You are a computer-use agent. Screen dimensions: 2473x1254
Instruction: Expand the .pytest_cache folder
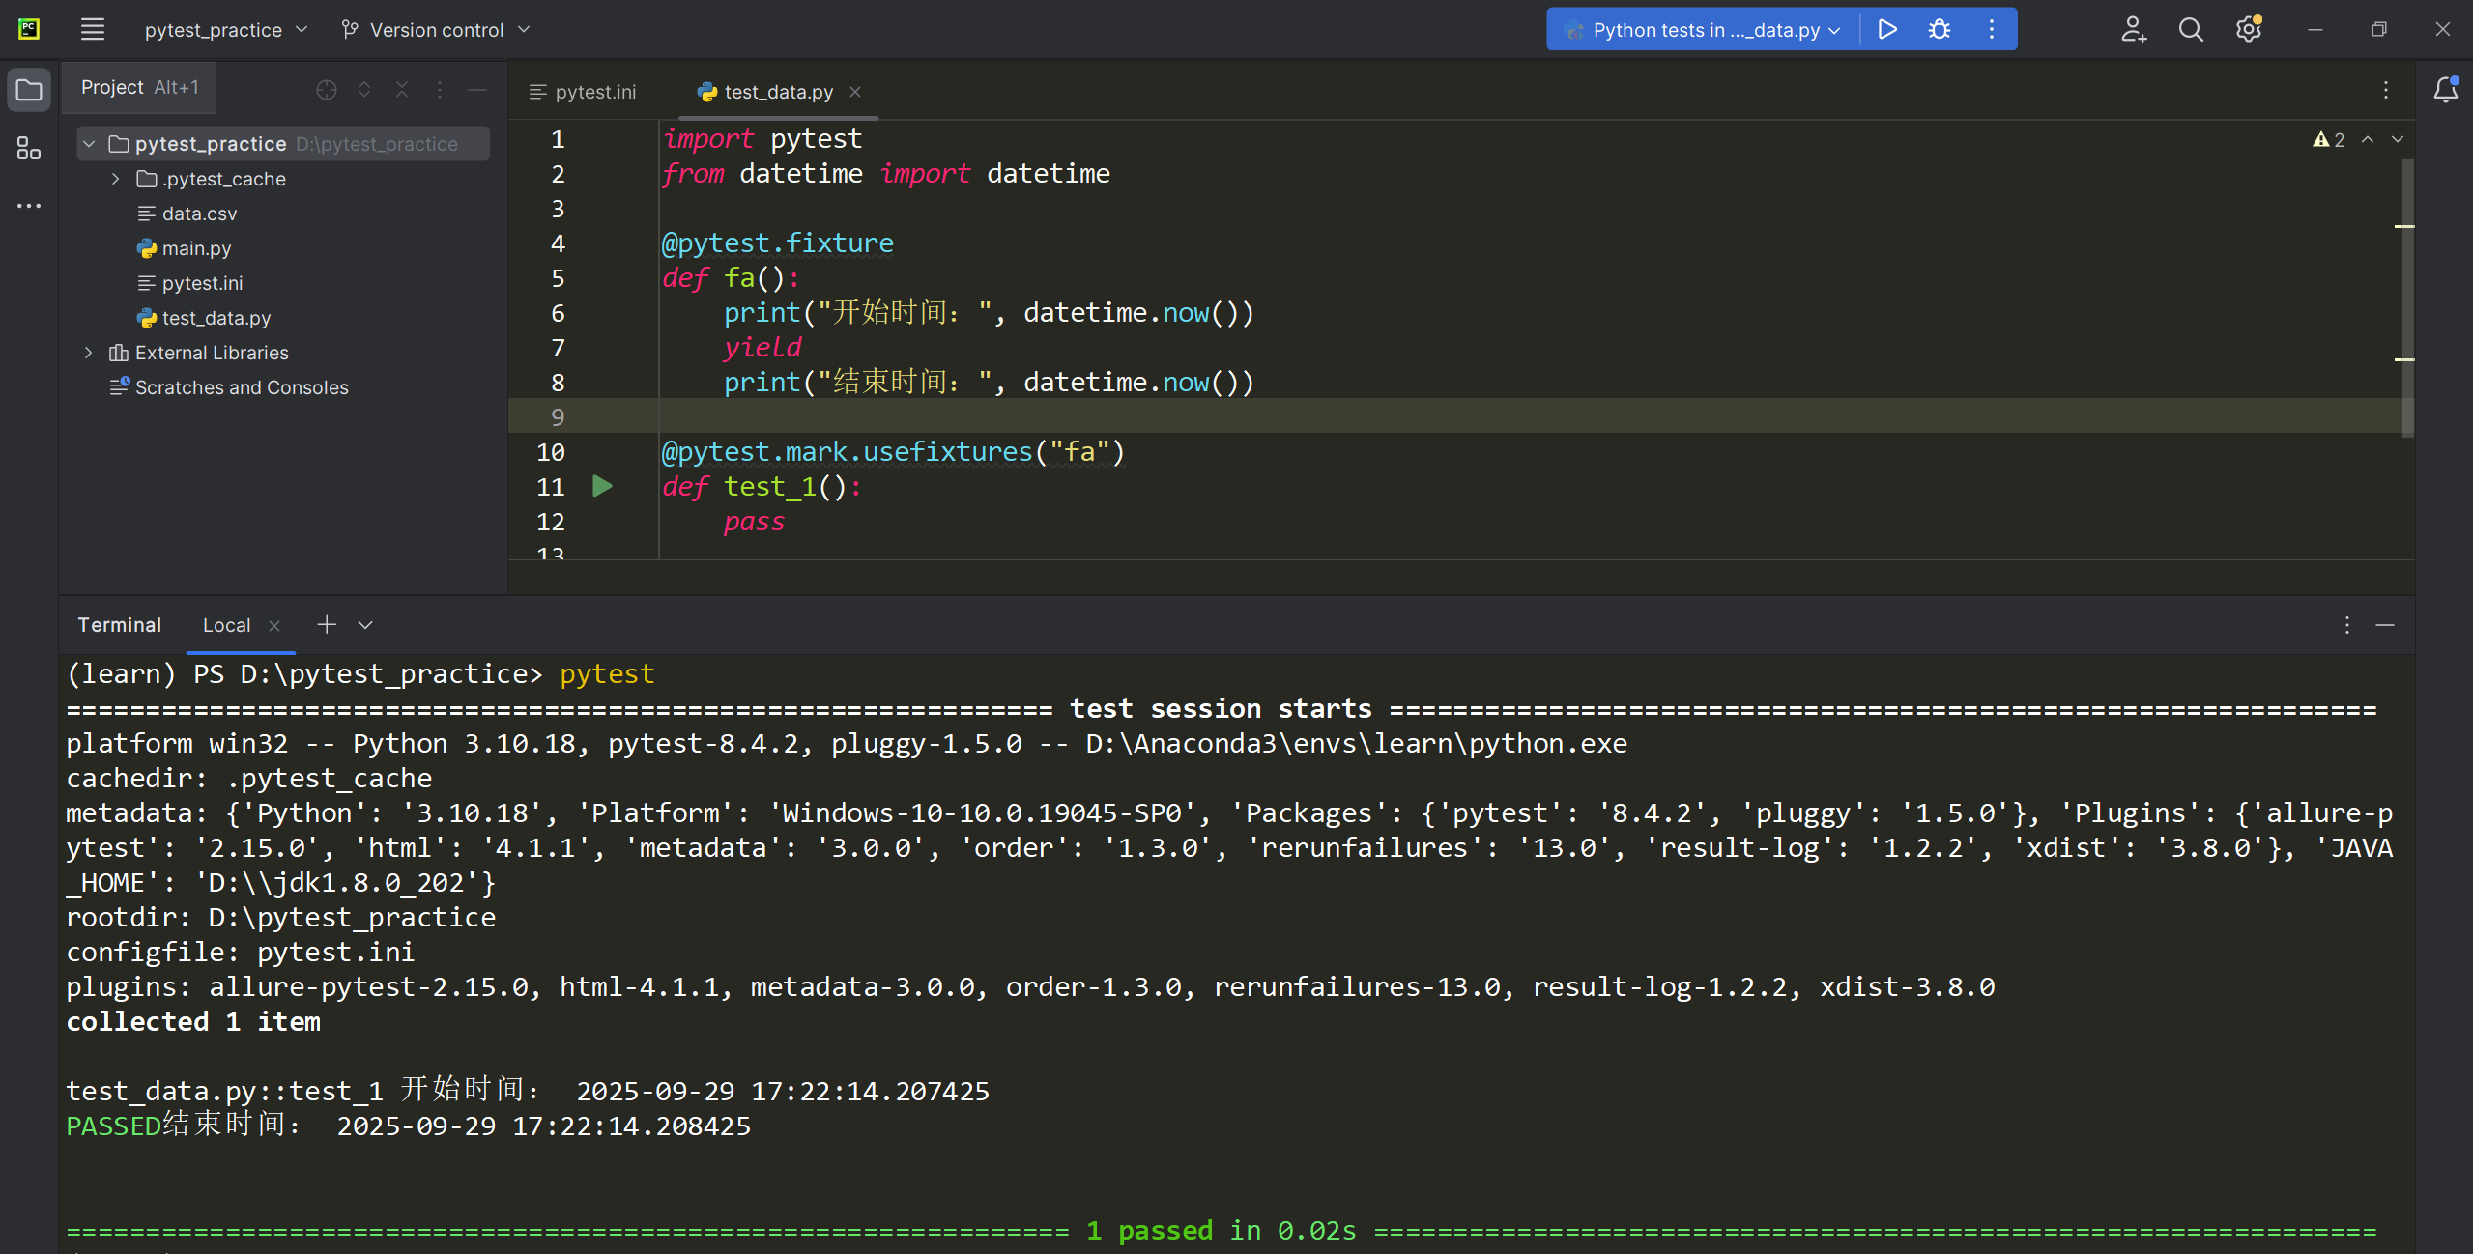click(115, 179)
